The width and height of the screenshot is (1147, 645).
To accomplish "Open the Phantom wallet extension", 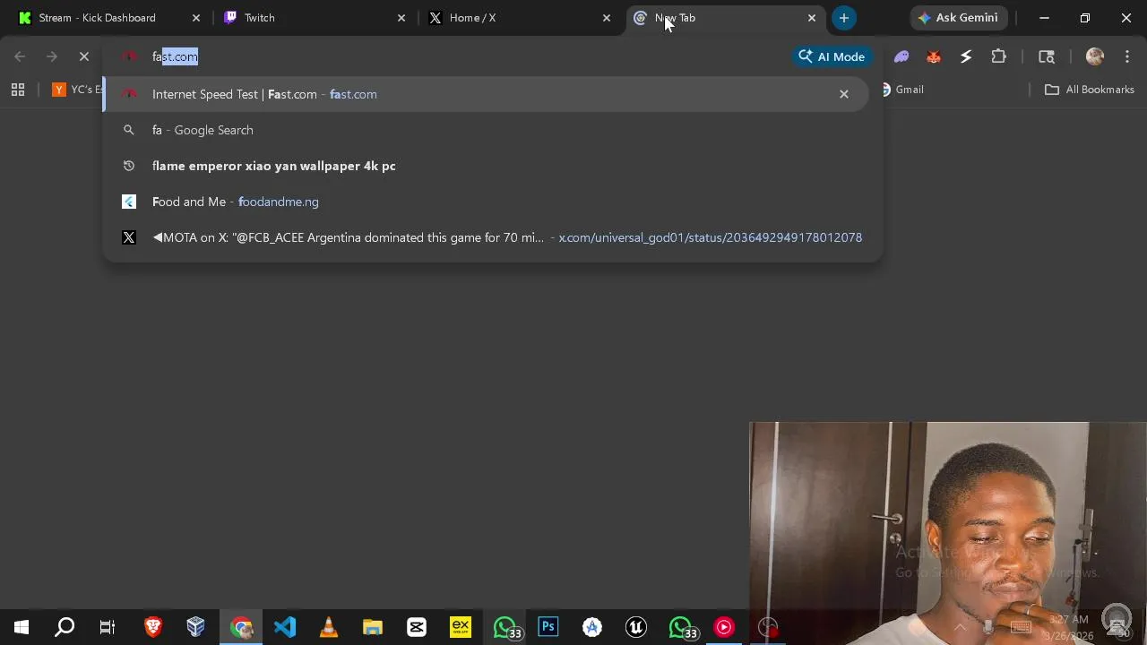I will [901, 56].
